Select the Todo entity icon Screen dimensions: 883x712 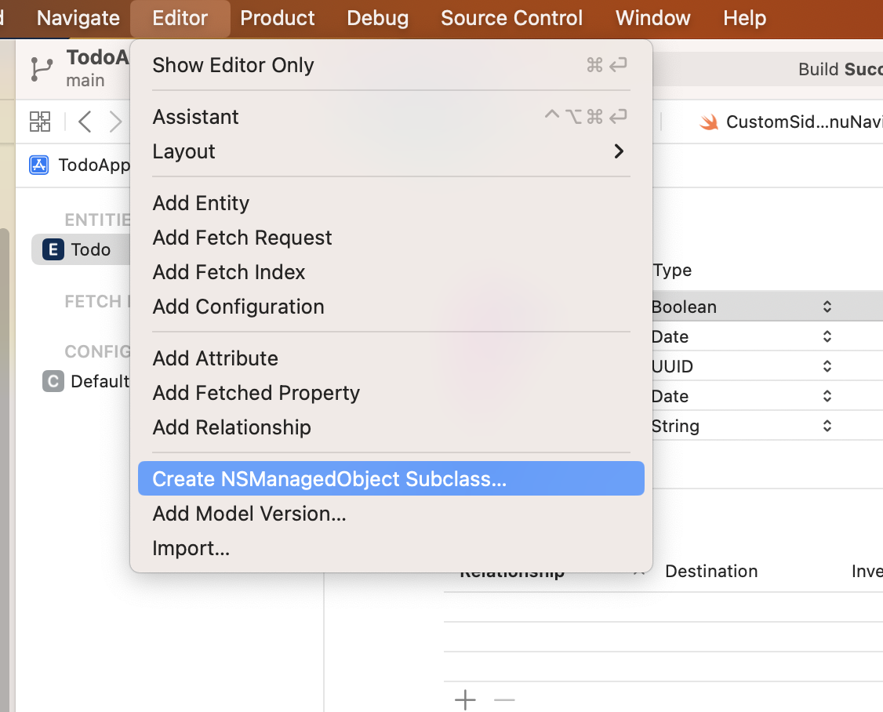tap(53, 249)
